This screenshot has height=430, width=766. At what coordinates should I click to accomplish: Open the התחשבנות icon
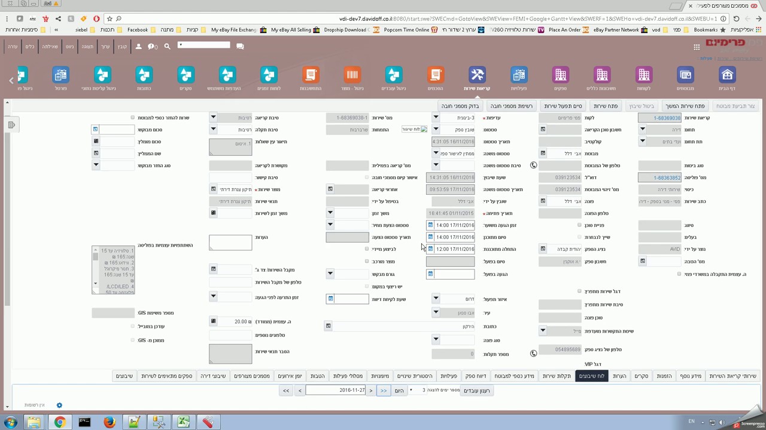pyautogui.click(x=311, y=75)
